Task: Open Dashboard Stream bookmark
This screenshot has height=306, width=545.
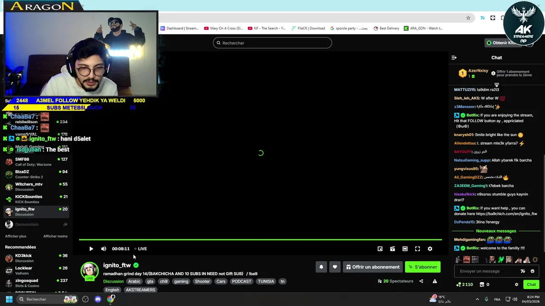Action: [179, 28]
